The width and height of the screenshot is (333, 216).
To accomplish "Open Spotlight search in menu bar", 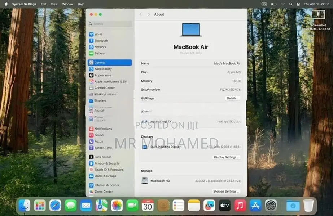I will pos(291,4).
